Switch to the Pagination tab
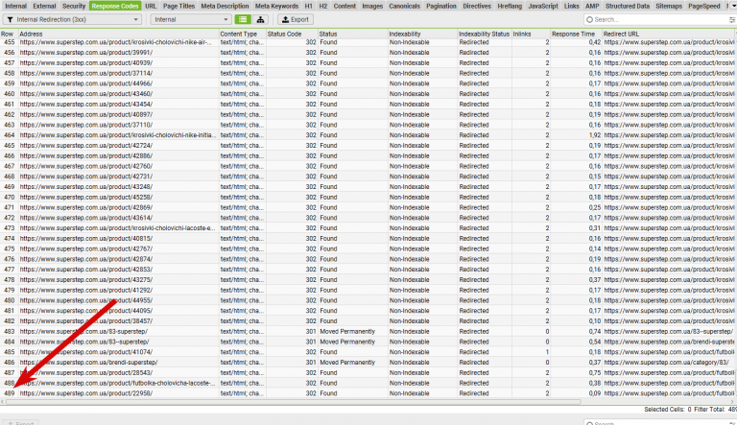This screenshot has height=425, width=737. (440, 6)
